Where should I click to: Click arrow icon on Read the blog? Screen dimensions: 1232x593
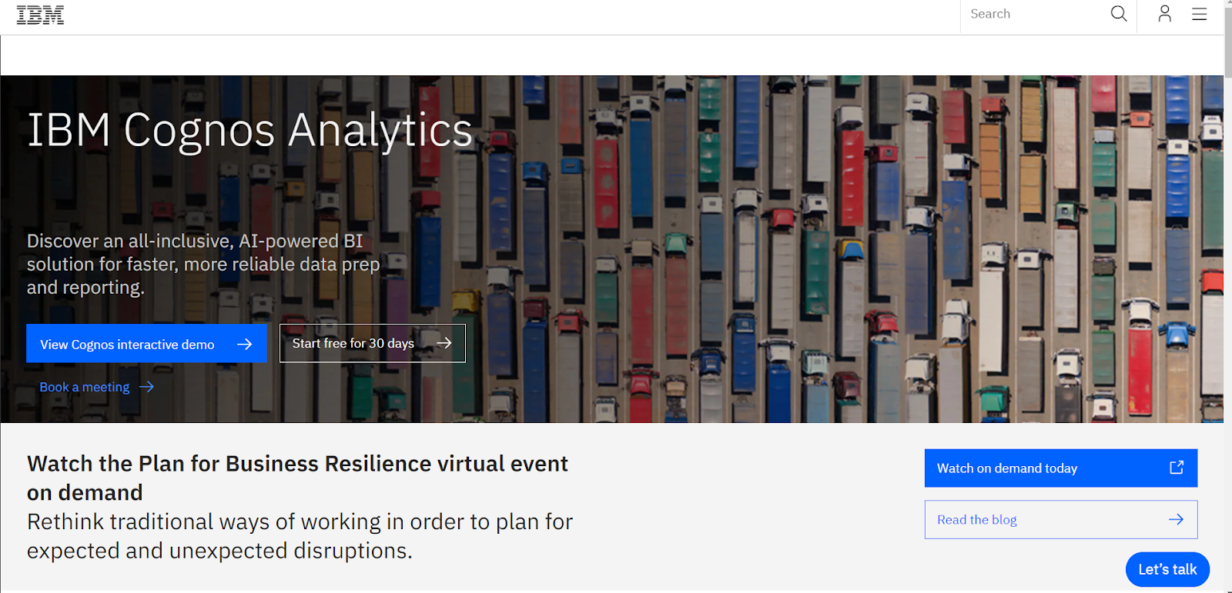(x=1176, y=519)
